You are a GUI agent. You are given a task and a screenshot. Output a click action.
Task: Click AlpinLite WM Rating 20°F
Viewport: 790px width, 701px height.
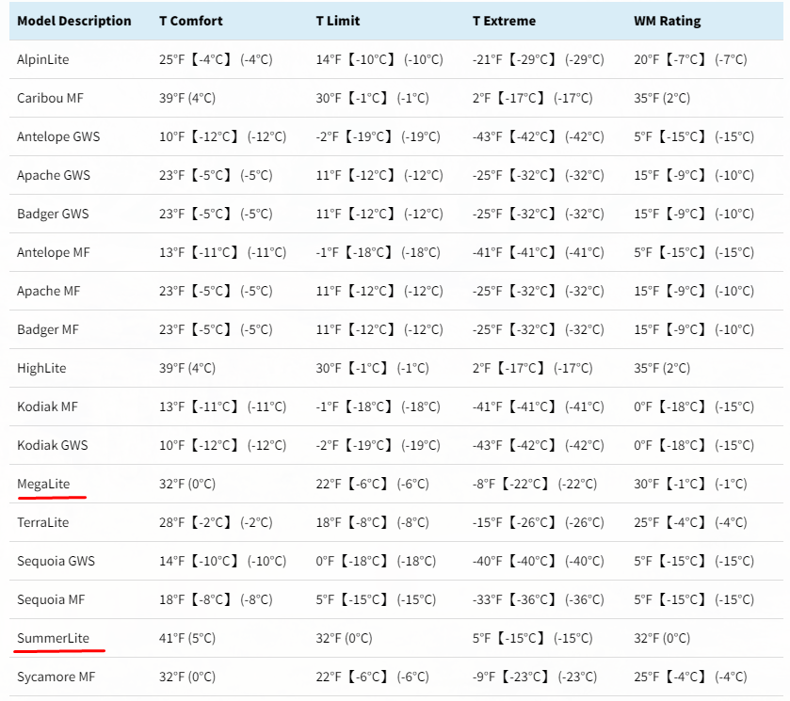(x=647, y=59)
